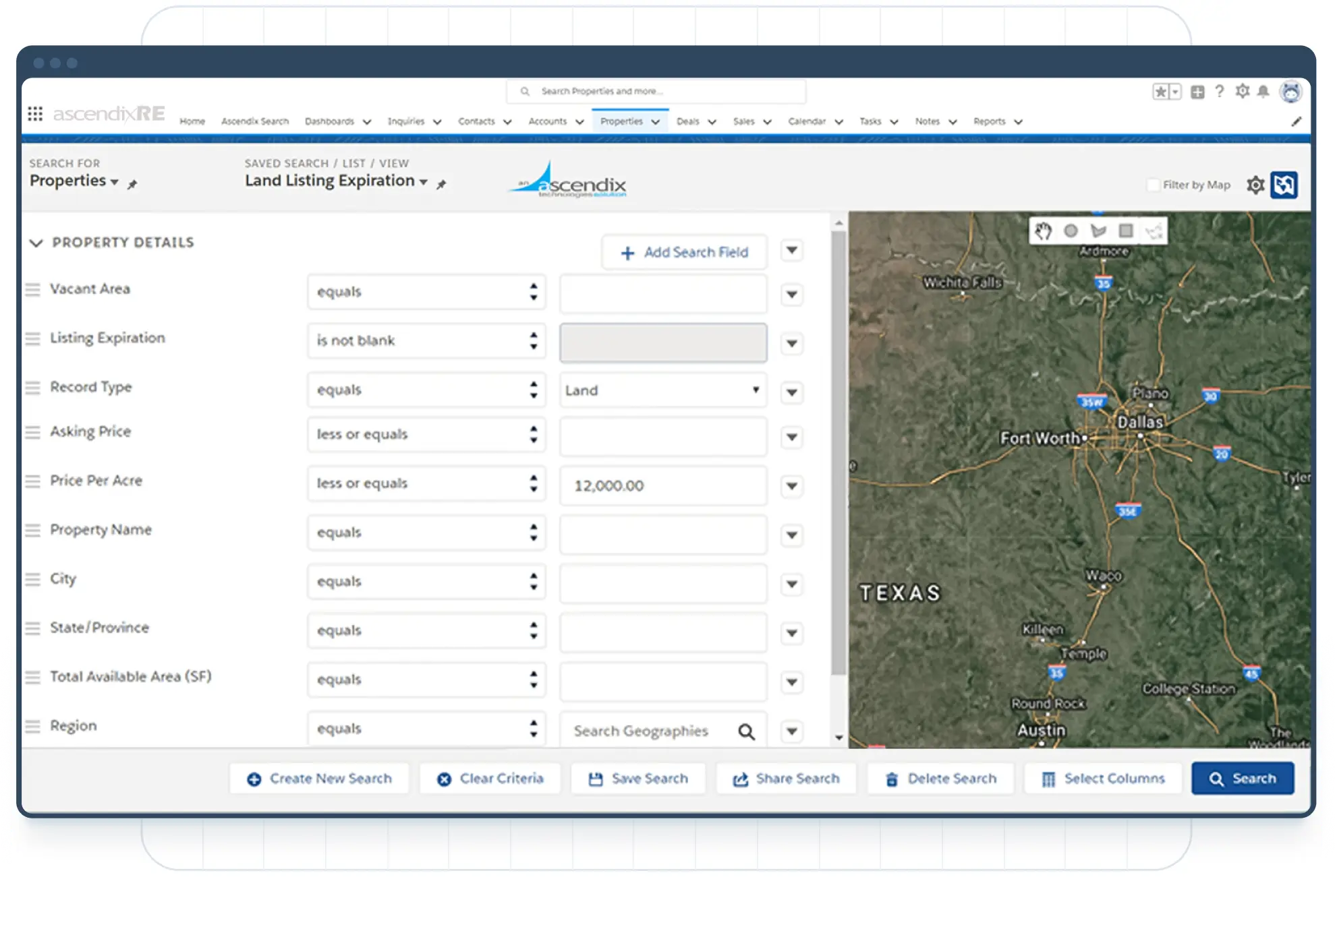Select the map circle drawing tool
Viewport: 1335px width, 933px height.
[1071, 231]
